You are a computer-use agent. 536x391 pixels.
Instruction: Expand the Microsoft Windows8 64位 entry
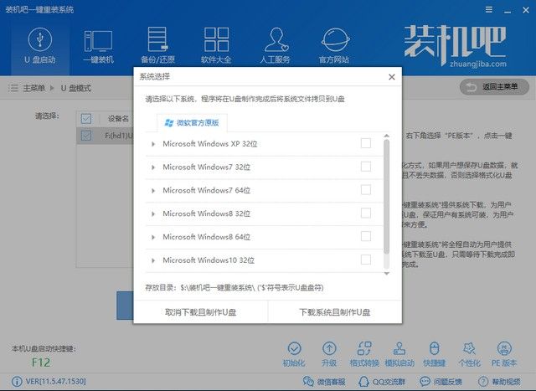click(153, 237)
